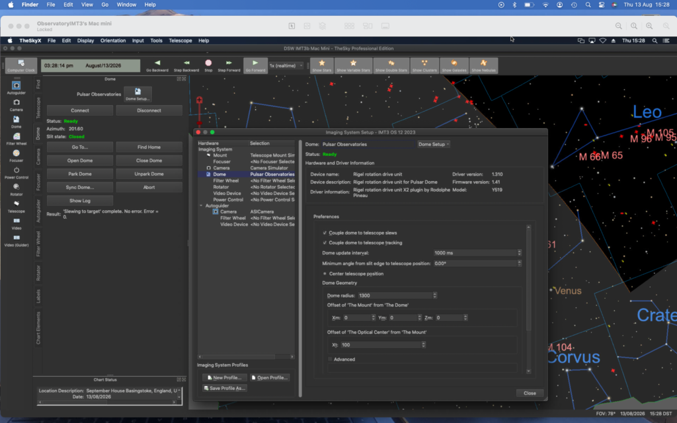Collapse the Autoguider tree node
This screenshot has height=423, width=677.
coord(201,206)
